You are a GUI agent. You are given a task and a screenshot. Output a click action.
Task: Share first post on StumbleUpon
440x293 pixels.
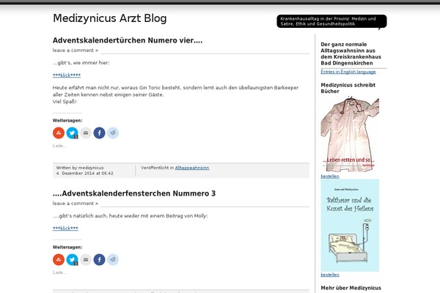(x=59, y=133)
